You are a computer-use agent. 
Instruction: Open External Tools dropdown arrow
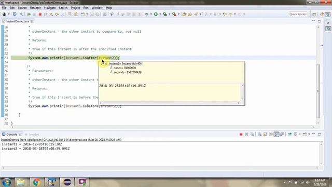pyautogui.click(x=178, y=14)
